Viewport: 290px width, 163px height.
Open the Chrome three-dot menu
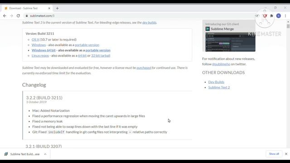pyautogui.click(x=285, y=16)
